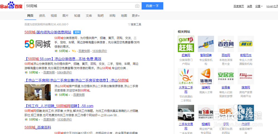Open the 凉山分类信息 result link
This screenshot has width=278, height=134.
pyautogui.click(x=63, y=59)
